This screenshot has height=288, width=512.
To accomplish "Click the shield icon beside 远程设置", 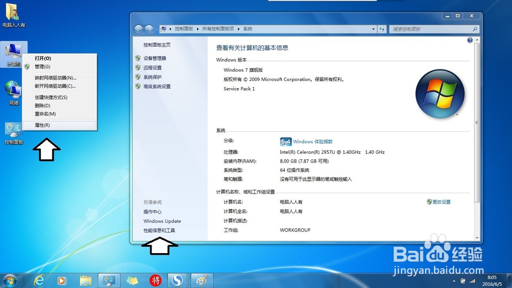I will click(x=138, y=68).
